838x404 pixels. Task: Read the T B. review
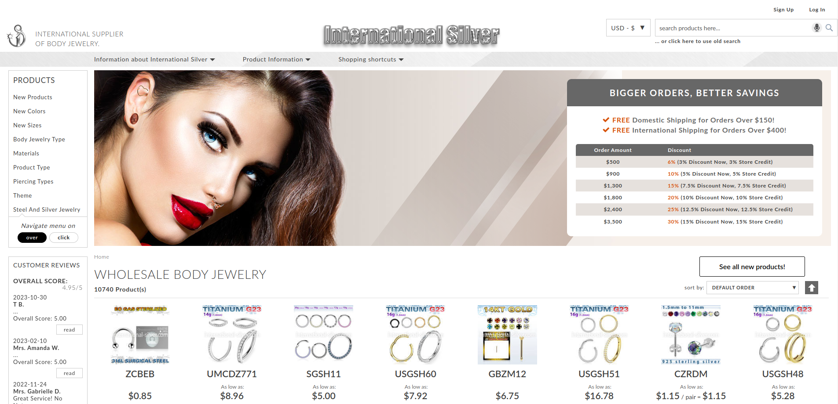[70, 330]
